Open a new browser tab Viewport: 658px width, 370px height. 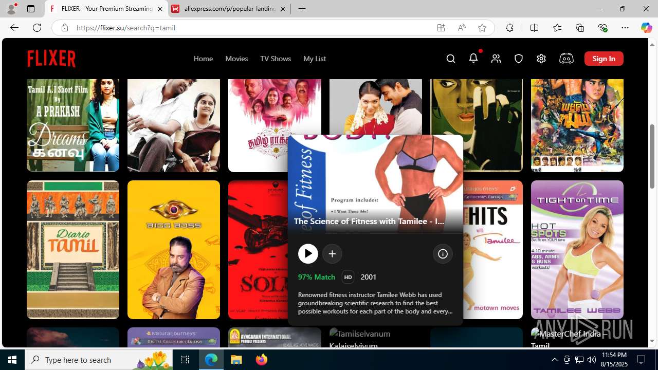[x=302, y=9]
